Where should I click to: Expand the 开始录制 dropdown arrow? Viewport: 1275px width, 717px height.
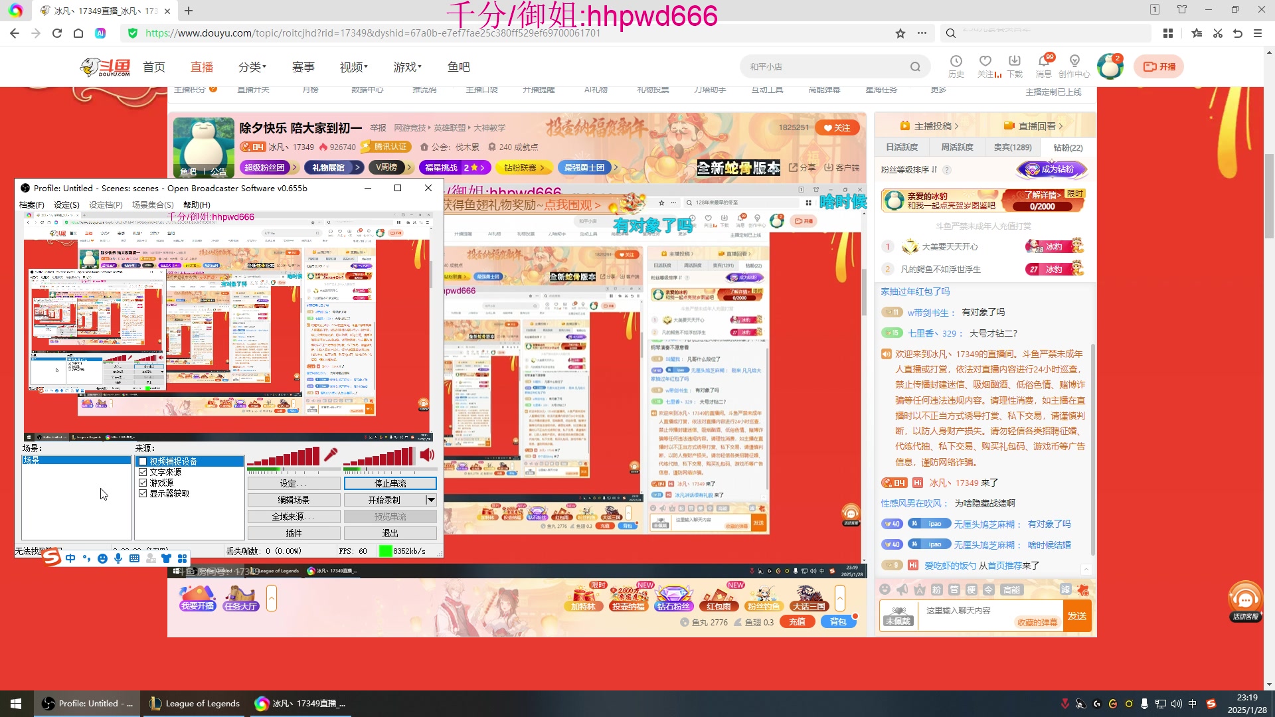(x=431, y=500)
